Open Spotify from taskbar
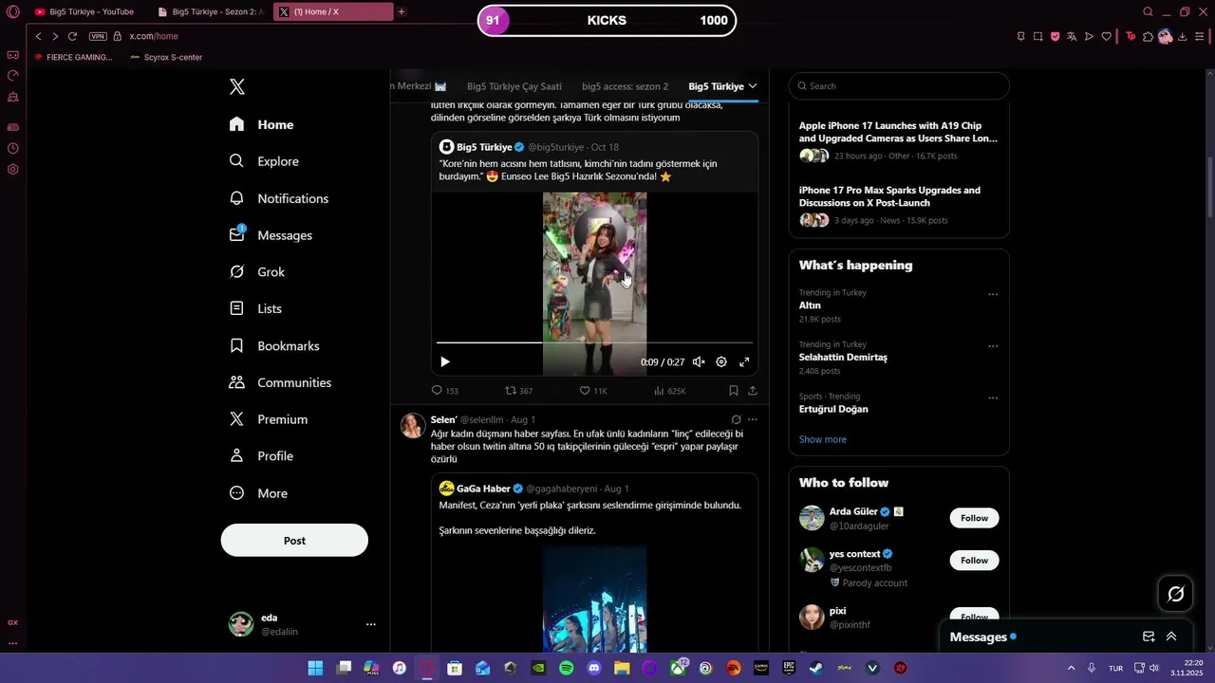 (567, 668)
